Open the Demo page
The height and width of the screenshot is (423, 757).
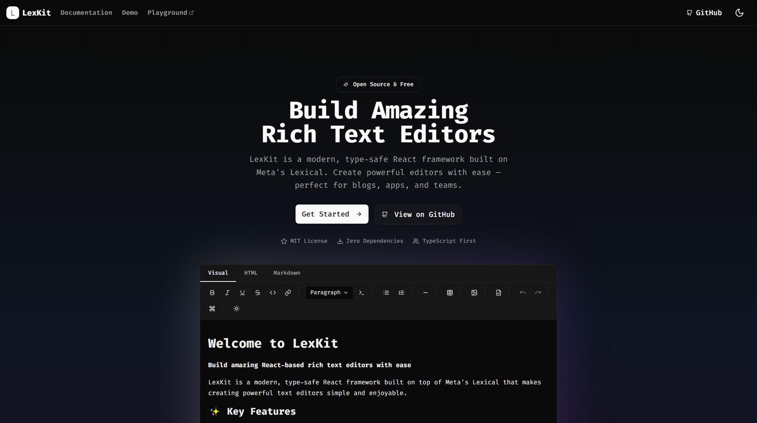[x=130, y=13]
